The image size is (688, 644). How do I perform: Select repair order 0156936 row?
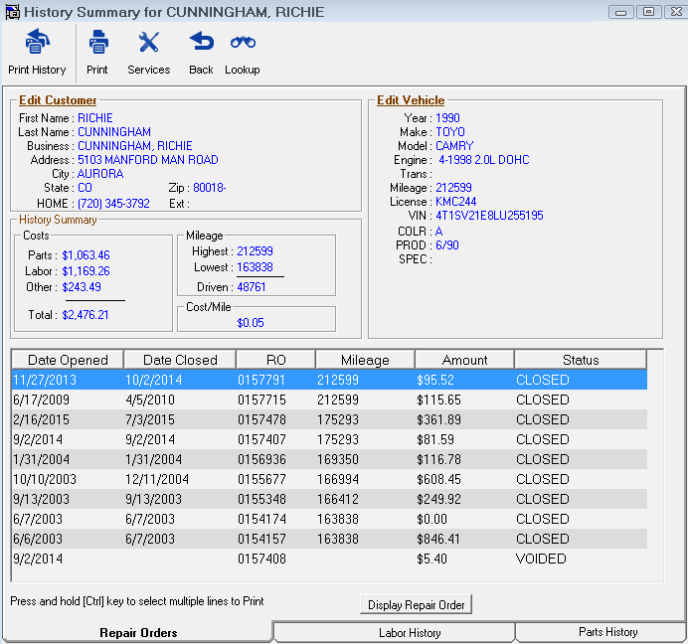coord(329,459)
